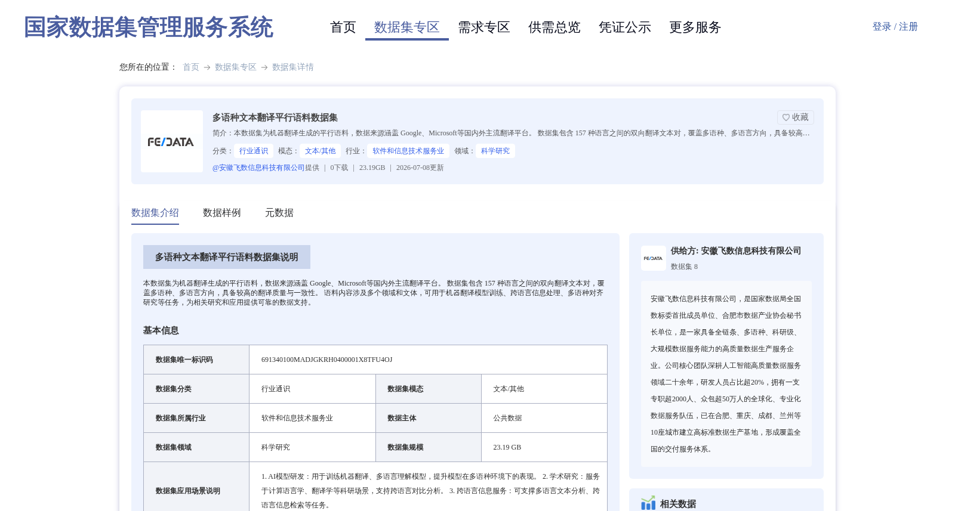This screenshot has height=511, width=955.
Task: Click the 2026-07-08更新 date text
Action: pyautogui.click(x=420, y=168)
